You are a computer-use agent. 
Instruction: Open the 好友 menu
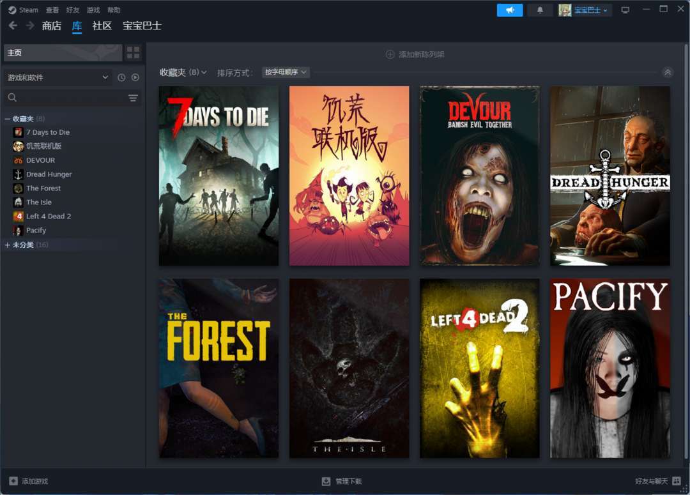click(73, 10)
